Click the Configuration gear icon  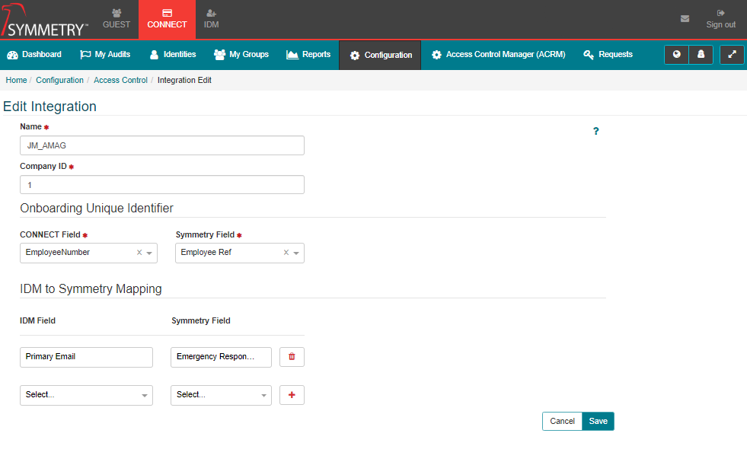pos(355,56)
